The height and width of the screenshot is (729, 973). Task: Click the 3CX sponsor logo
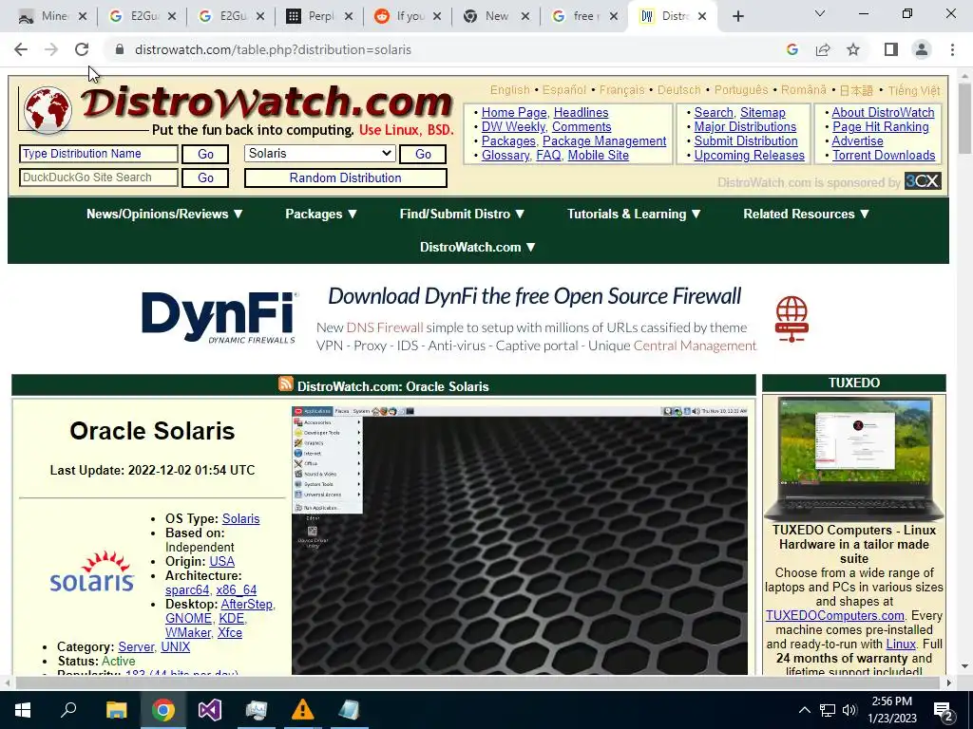coord(923,181)
